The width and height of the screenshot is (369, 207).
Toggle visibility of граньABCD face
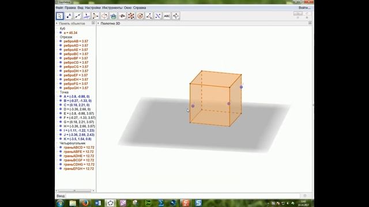coord(61,147)
